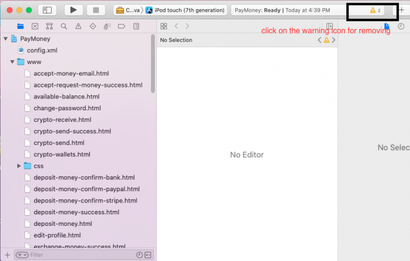Show the History inspector clock icon
The image size is (410, 261).
[401, 26]
